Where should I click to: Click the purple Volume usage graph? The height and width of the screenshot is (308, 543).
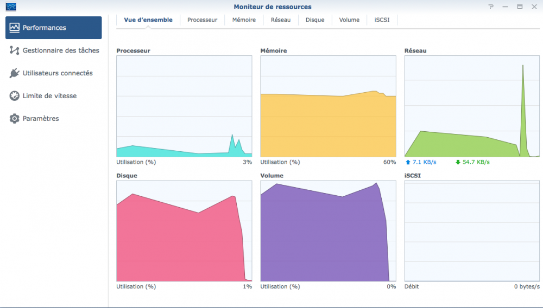[x=329, y=230]
